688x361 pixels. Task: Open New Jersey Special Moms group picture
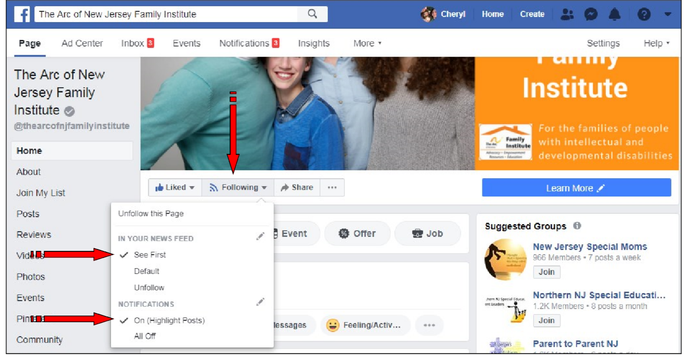(506, 260)
